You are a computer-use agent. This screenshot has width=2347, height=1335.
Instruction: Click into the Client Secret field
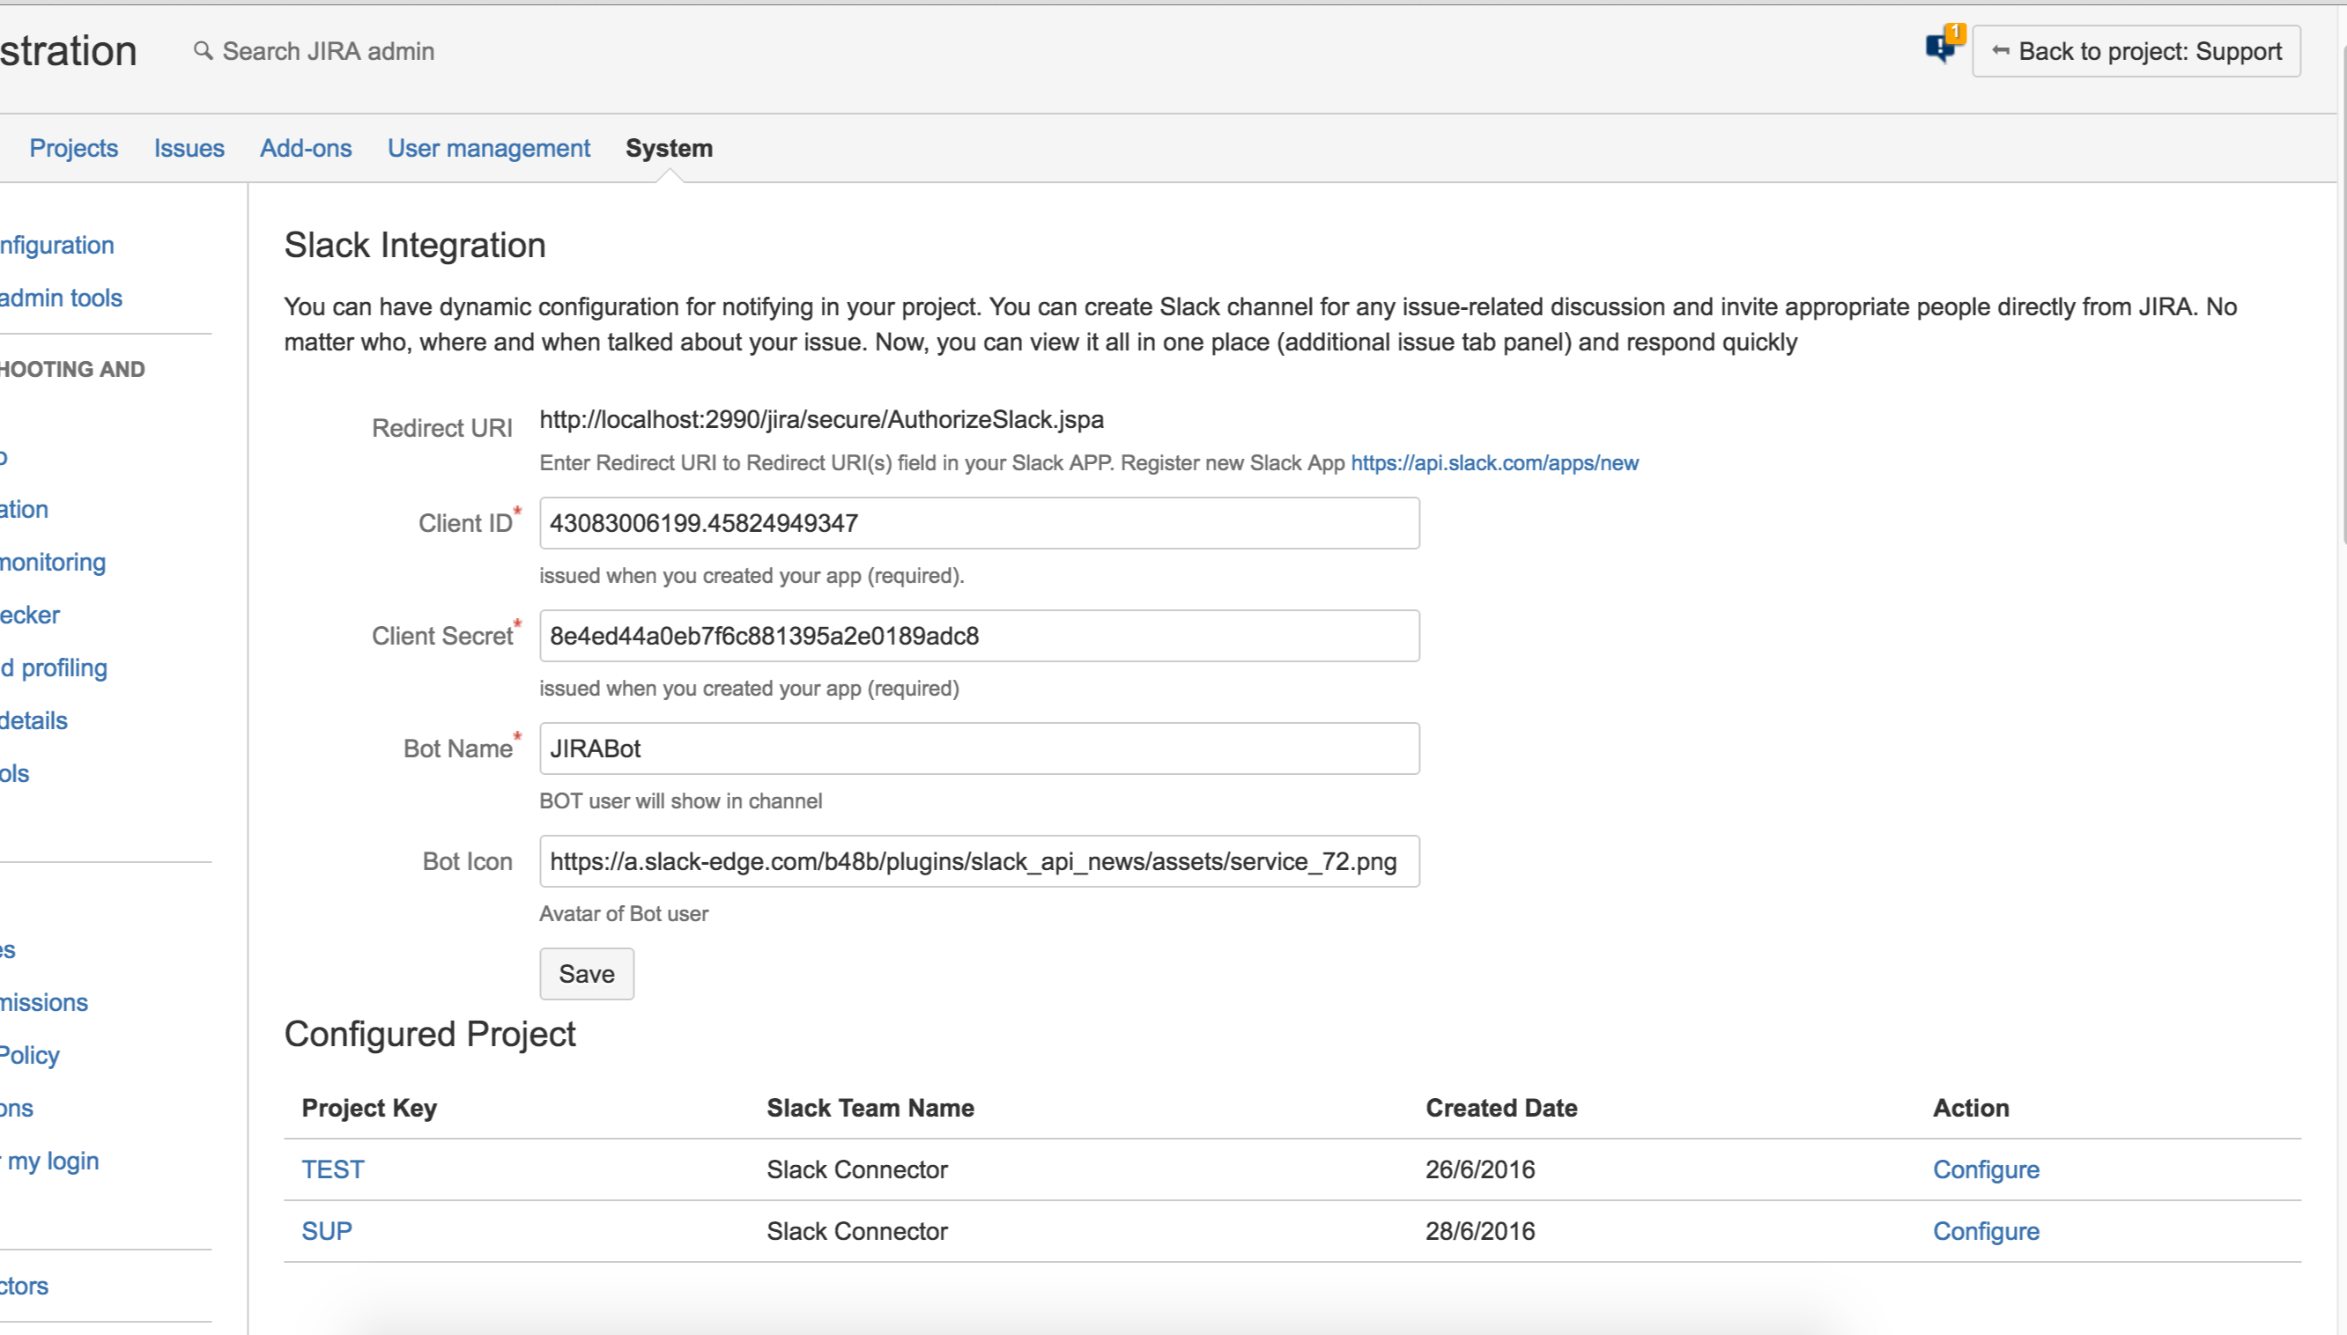click(x=979, y=636)
